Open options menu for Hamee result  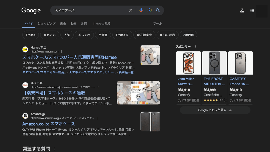click(x=62, y=51)
